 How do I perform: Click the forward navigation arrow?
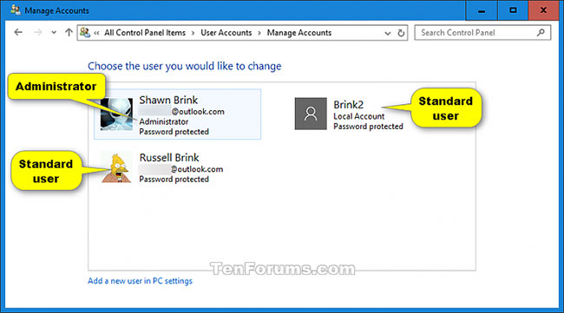pos(38,32)
